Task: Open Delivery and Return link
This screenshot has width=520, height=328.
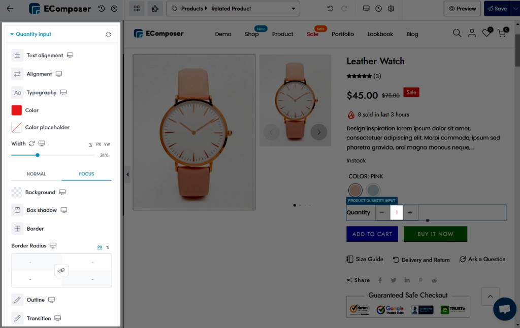Action: pos(421,260)
